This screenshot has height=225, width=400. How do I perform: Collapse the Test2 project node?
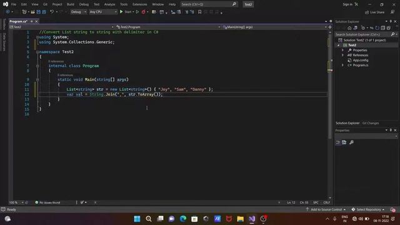pyautogui.click(x=339, y=45)
